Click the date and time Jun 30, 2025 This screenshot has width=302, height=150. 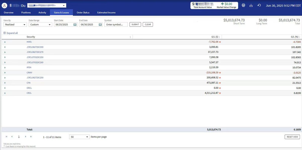click(283, 5)
